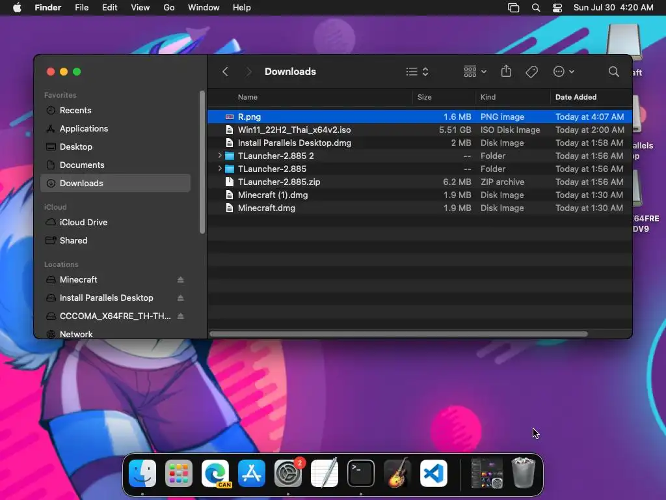Open the list view style switcher

tap(417, 72)
